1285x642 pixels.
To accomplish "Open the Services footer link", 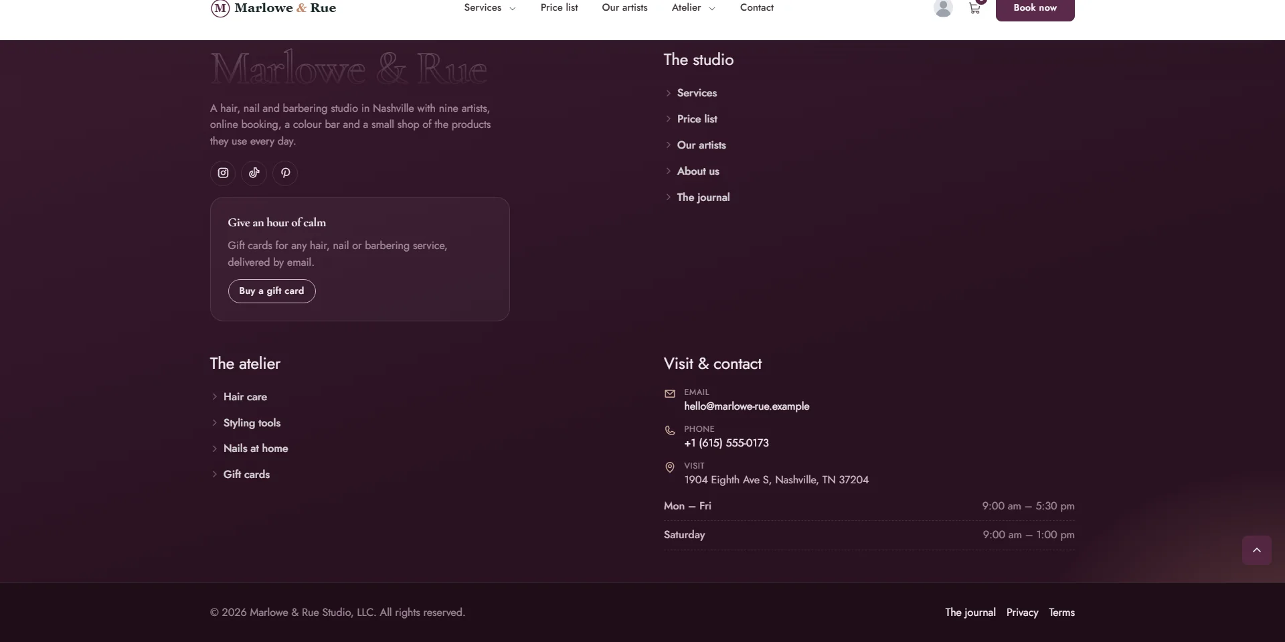I will pyautogui.click(x=697, y=93).
